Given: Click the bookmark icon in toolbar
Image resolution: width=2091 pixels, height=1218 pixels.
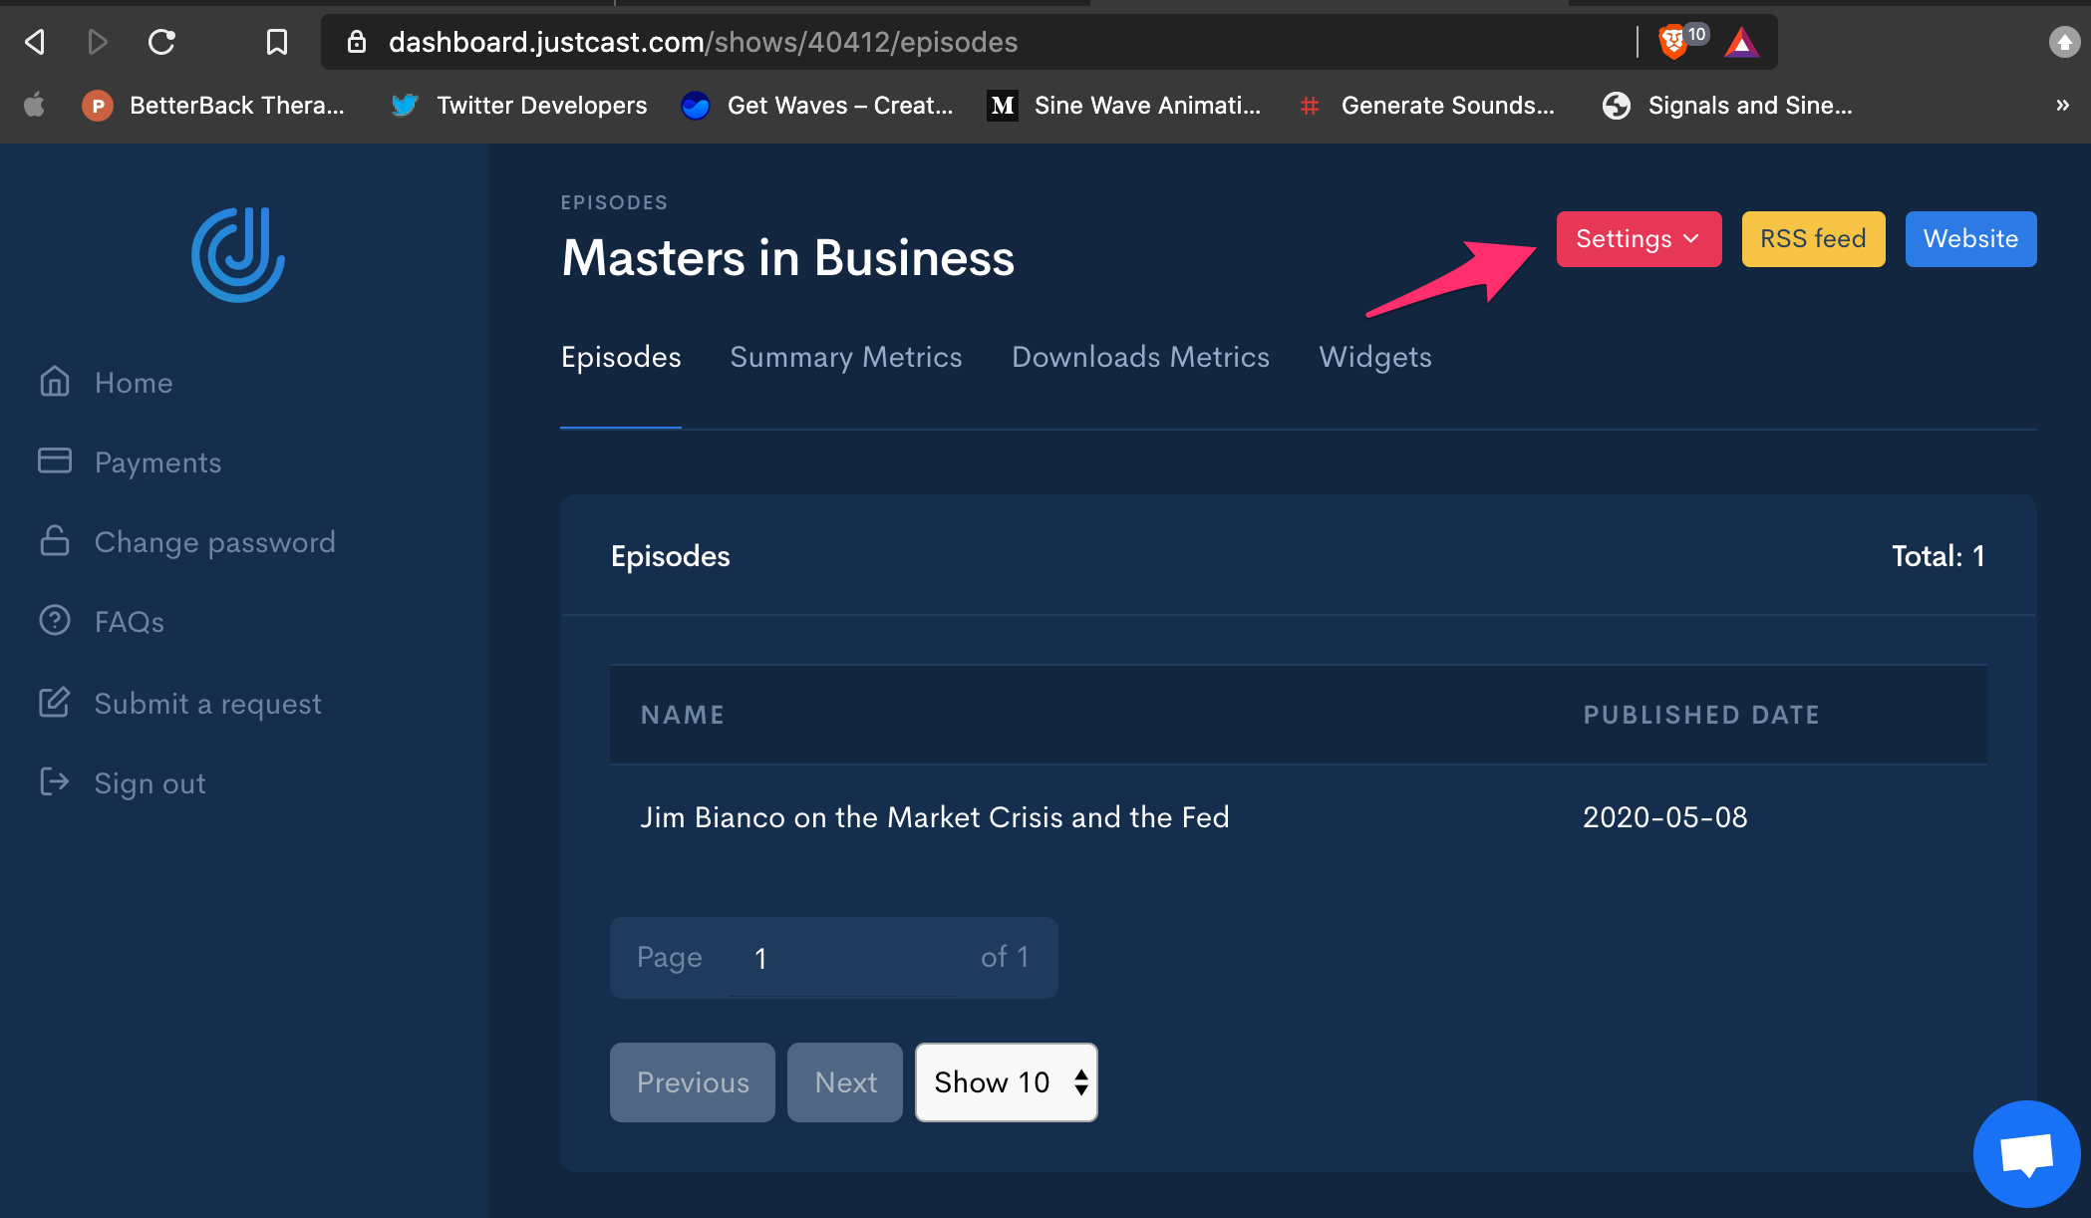Looking at the screenshot, I should pyautogui.click(x=276, y=42).
